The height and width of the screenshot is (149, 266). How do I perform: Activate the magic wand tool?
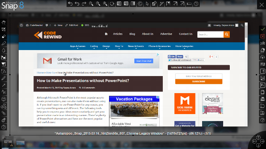click(161, 3)
